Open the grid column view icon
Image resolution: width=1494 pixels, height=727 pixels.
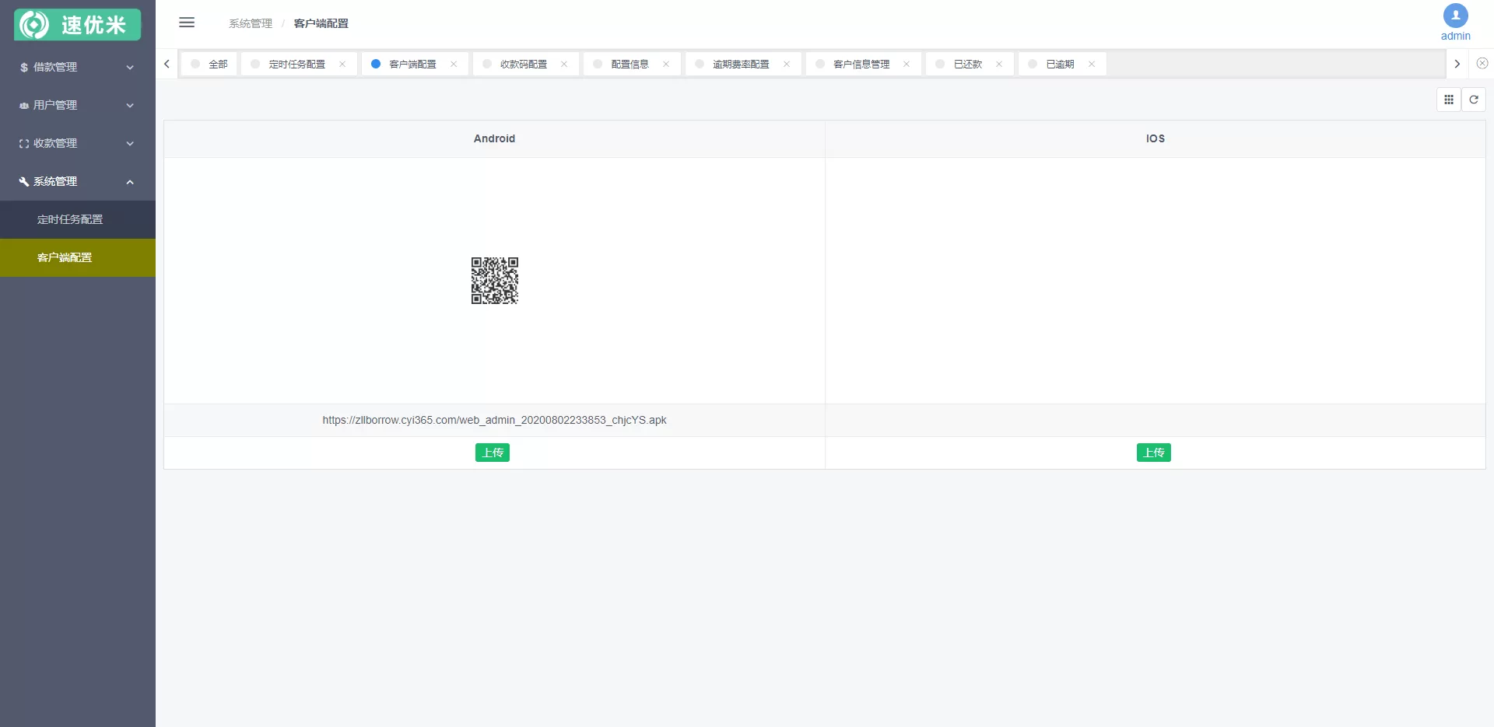(1448, 100)
